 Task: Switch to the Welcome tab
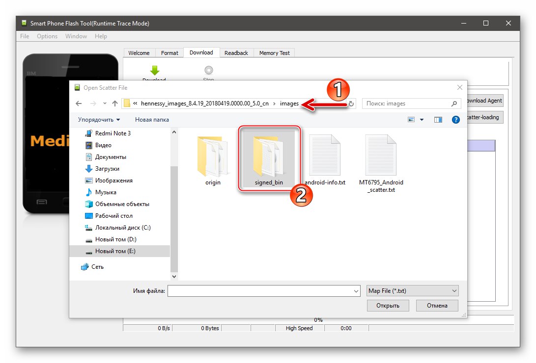139,53
